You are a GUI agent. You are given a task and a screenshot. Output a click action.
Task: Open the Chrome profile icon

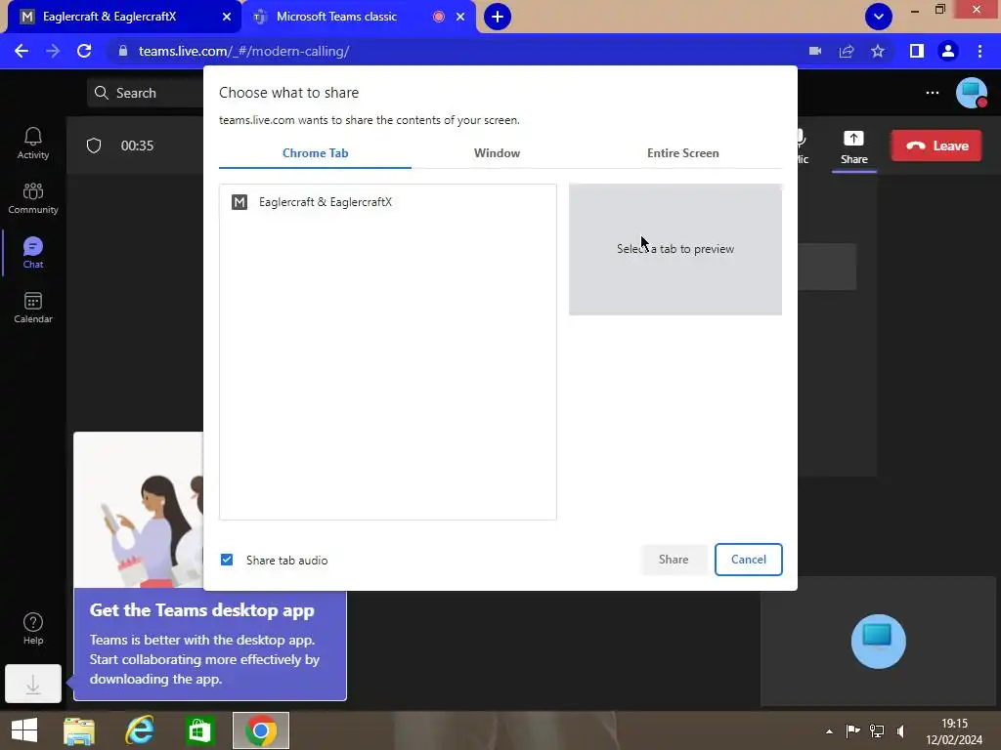948,51
